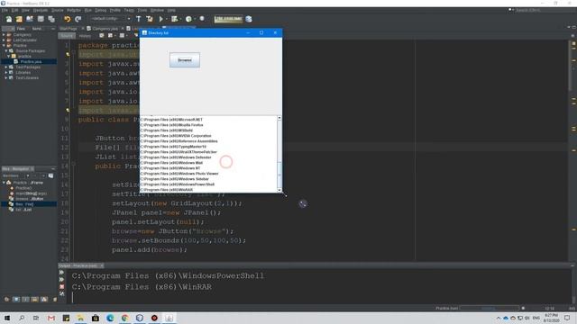Select the History view button in the editor
This screenshot has width=577, height=324.
(x=85, y=36)
